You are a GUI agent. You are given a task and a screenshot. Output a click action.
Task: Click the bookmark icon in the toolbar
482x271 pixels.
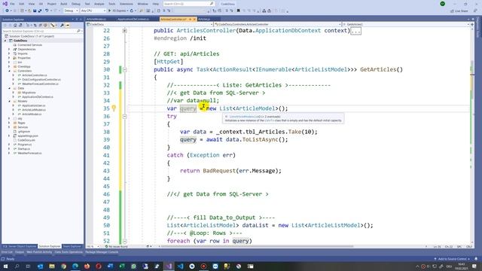[238, 11]
